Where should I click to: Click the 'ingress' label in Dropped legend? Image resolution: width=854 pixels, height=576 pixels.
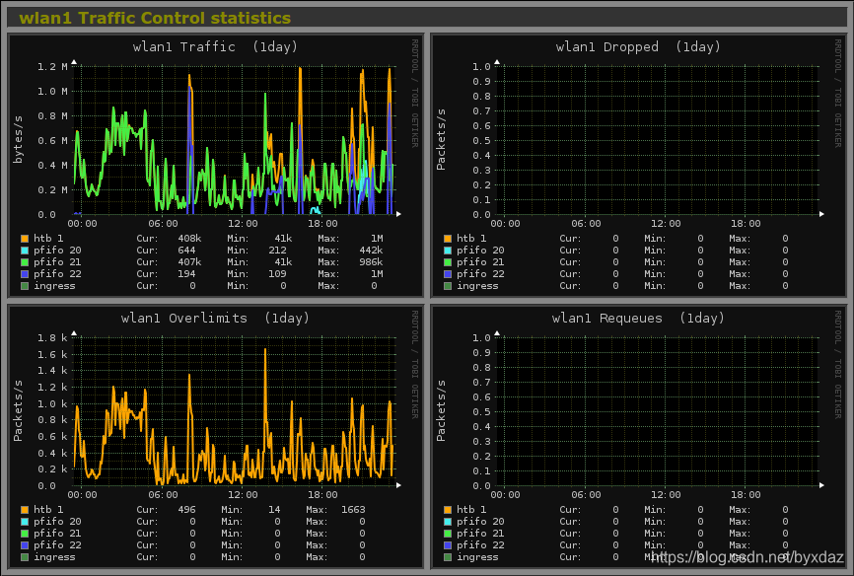coord(477,286)
